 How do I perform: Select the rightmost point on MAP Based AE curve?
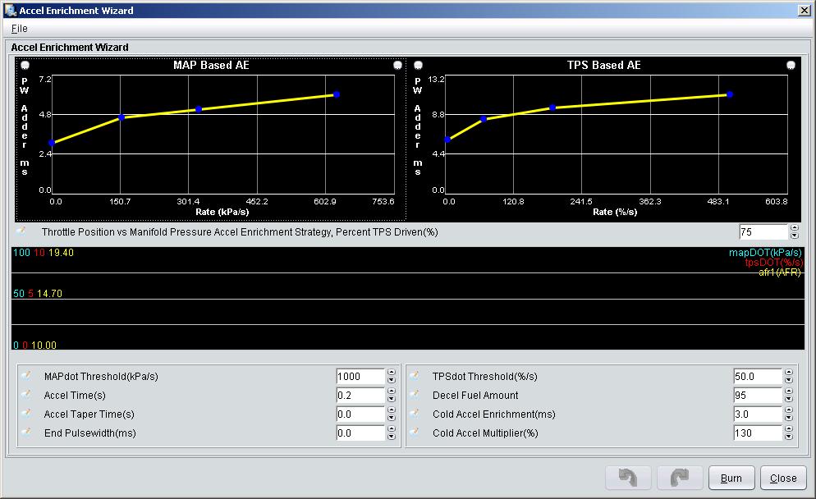[x=337, y=94]
